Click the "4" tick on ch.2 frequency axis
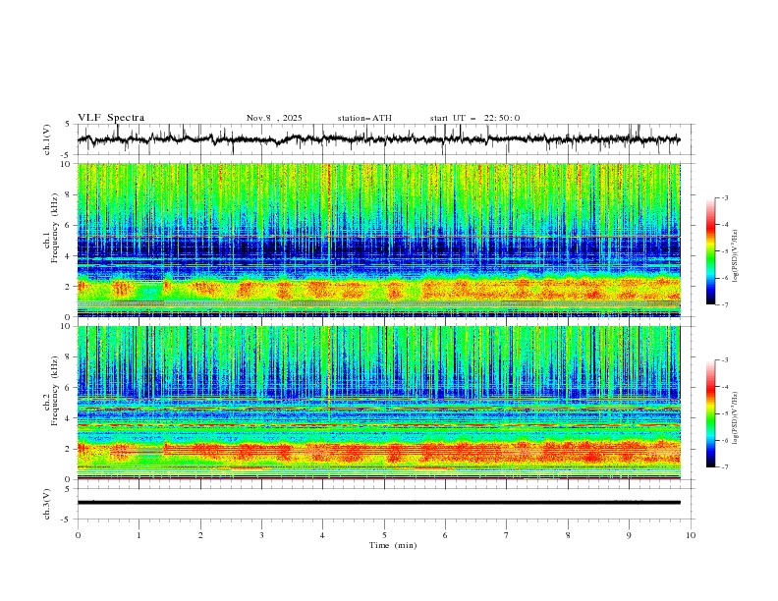Image resolution: width=778 pixels, height=601 pixels. coord(69,418)
